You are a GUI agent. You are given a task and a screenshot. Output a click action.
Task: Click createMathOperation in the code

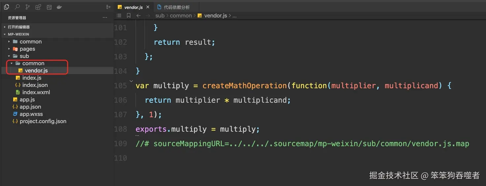tap(245, 86)
